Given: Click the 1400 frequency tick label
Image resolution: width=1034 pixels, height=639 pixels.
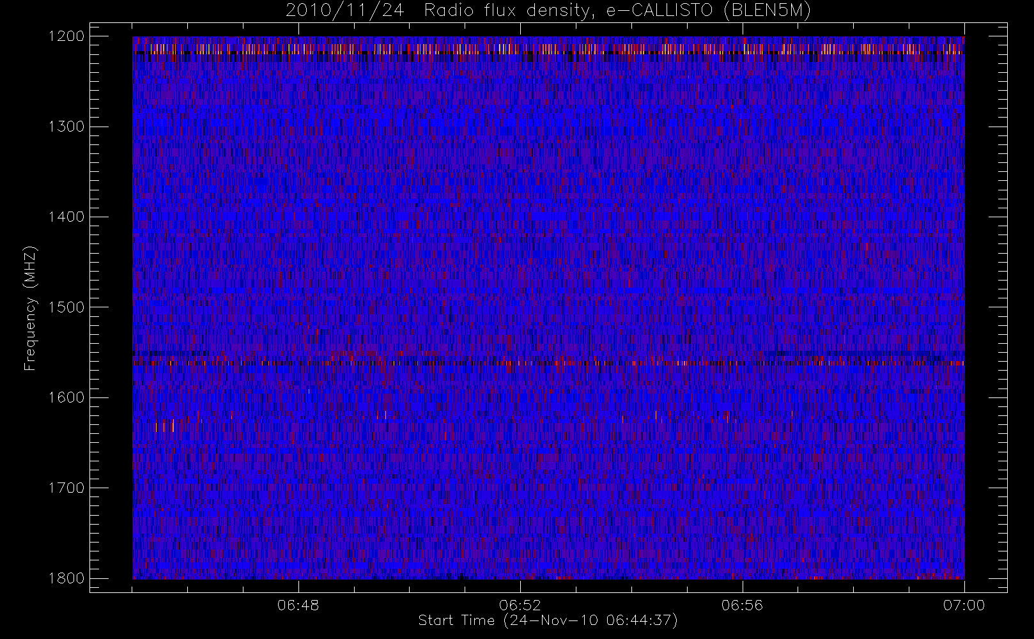Looking at the screenshot, I should pyautogui.click(x=66, y=217).
